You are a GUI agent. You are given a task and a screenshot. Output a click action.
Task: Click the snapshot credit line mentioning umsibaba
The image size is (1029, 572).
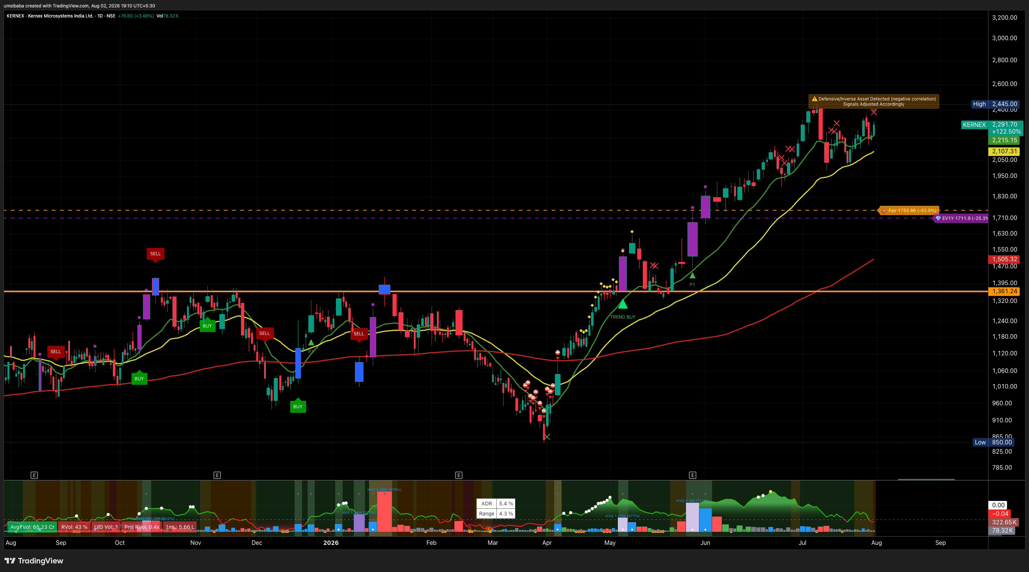pos(79,6)
